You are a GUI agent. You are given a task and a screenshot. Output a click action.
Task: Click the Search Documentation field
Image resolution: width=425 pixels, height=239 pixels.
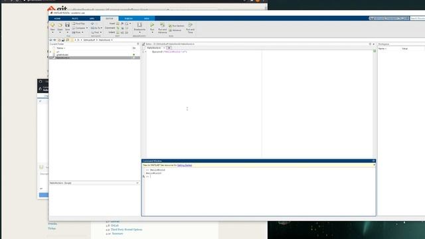pyautogui.click(x=418, y=18)
